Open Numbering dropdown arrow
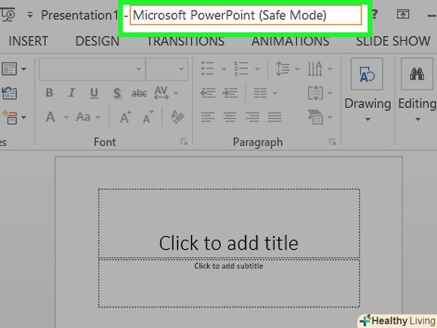This screenshot has width=437, height=328. point(258,68)
